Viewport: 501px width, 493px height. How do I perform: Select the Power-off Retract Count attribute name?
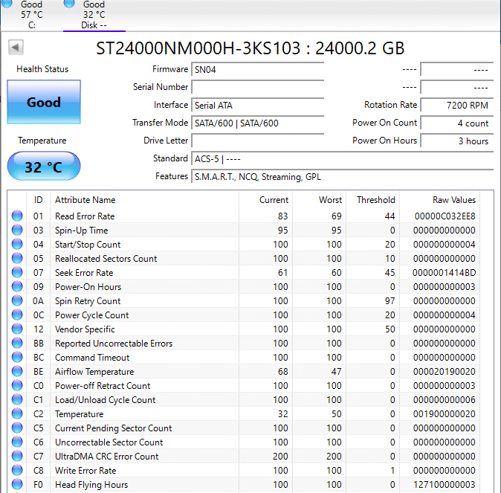click(x=103, y=386)
